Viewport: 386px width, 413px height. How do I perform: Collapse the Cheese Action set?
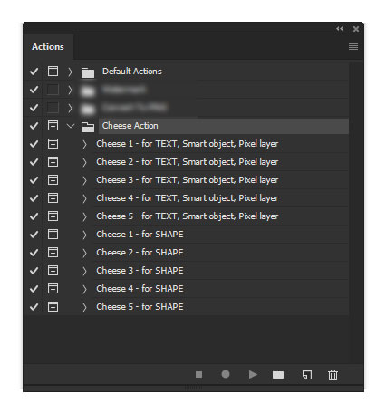tap(71, 126)
